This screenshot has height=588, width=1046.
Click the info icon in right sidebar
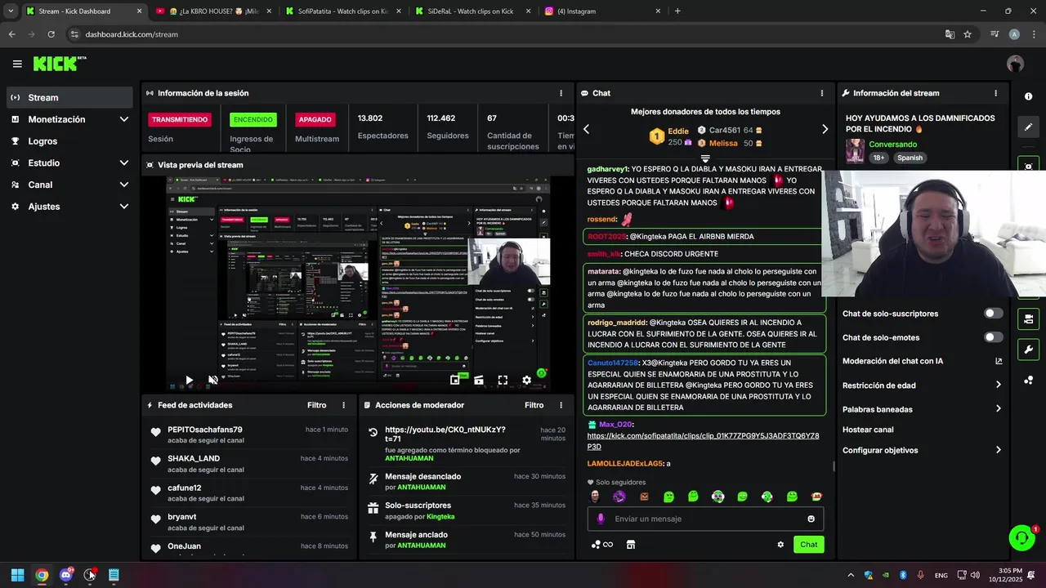point(1028,96)
